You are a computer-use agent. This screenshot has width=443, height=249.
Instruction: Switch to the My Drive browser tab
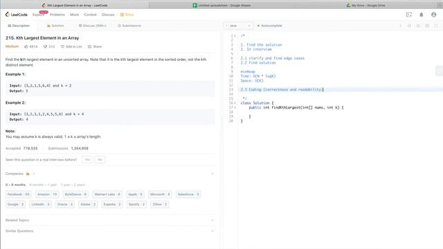click(x=366, y=6)
